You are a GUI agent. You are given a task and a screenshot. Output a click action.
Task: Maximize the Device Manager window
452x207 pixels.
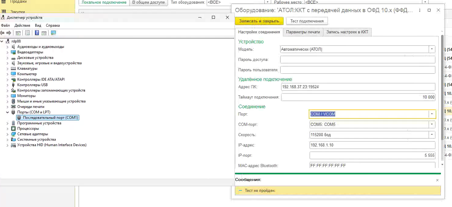213,17
